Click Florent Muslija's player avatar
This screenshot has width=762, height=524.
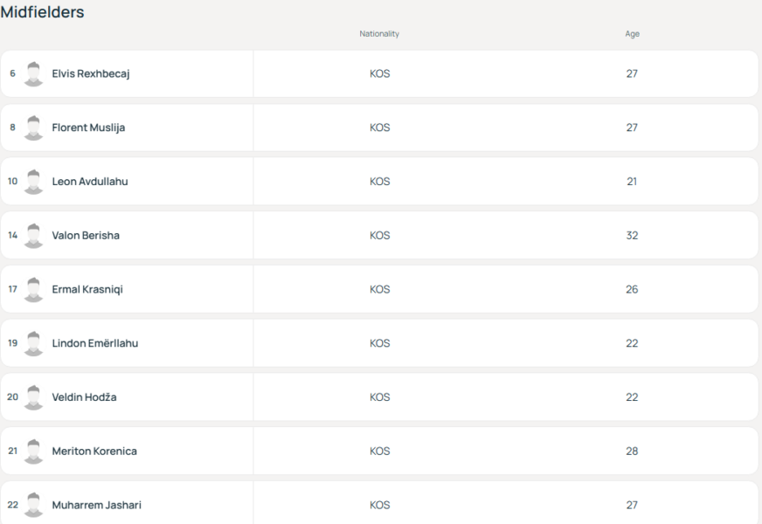33,128
